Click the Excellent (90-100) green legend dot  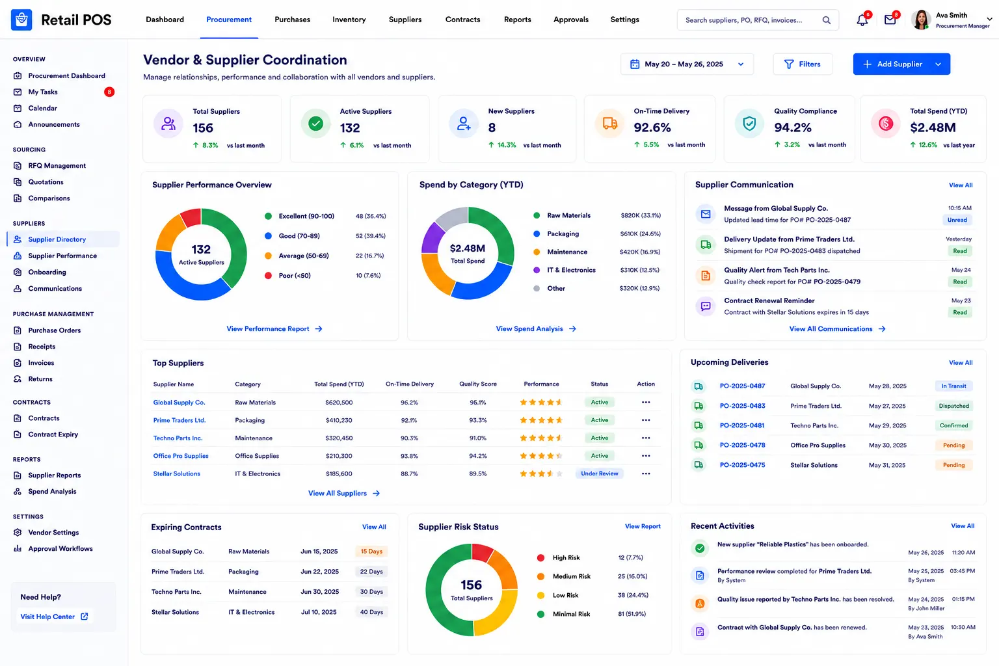click(268, 217)
